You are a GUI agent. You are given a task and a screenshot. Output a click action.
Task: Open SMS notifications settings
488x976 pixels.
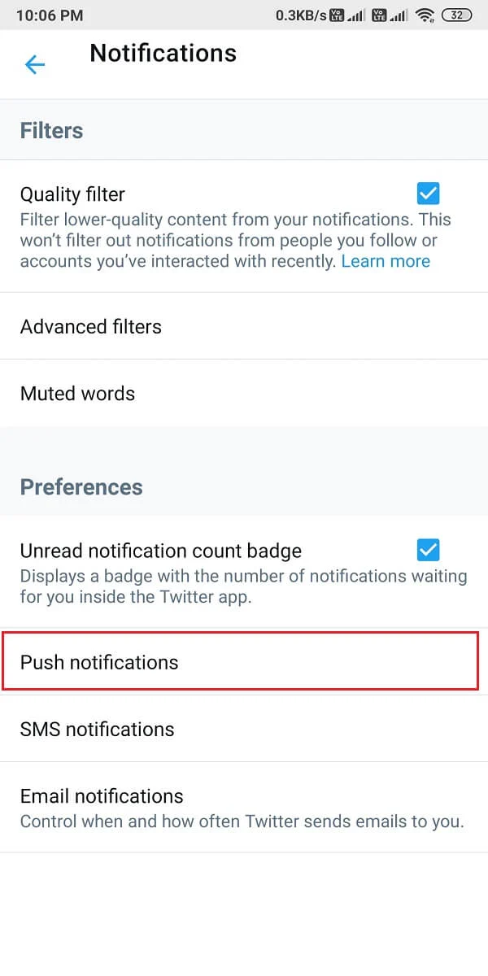pos(97,729)
